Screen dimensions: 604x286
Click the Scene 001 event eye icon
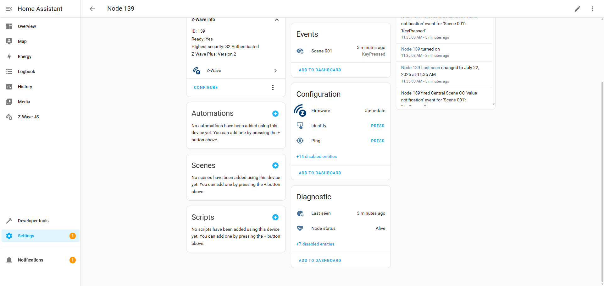300,51
